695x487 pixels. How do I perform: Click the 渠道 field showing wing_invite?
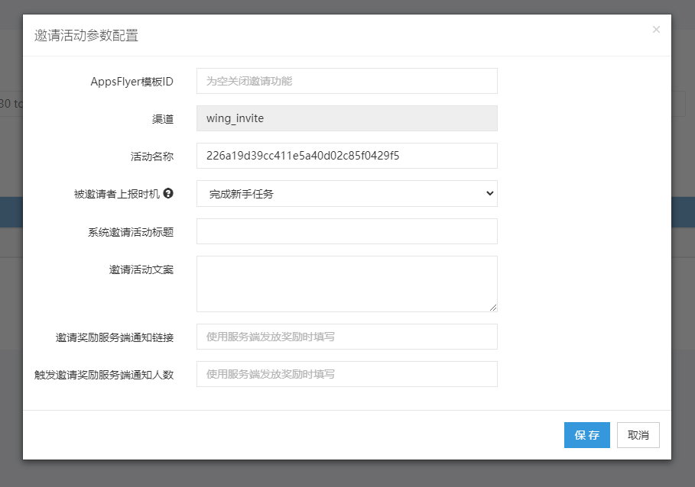point(347,118)
